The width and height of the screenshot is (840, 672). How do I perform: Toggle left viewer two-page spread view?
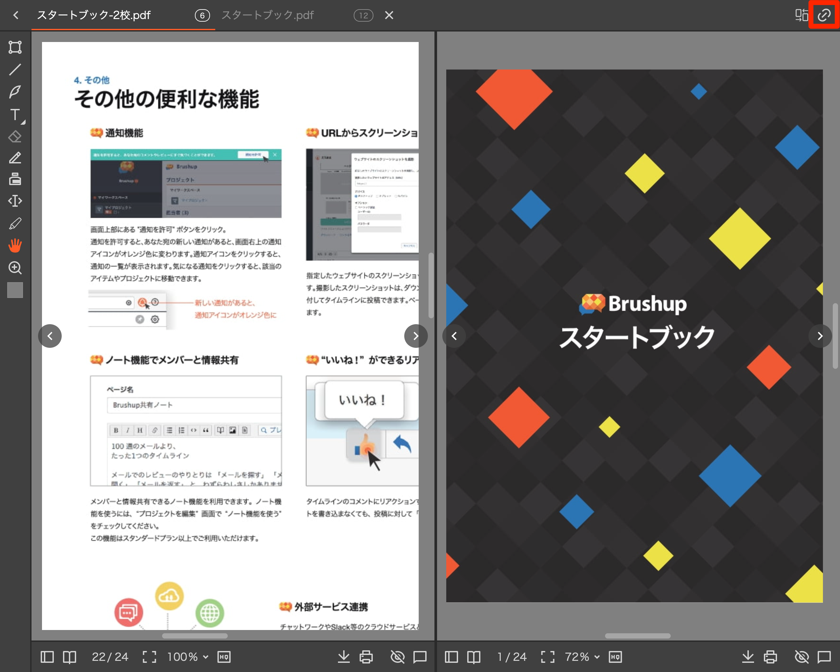69,657
